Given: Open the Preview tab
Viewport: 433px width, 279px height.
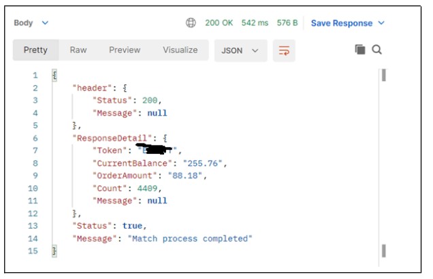Looking at the screenshot, I should (125, 50).
